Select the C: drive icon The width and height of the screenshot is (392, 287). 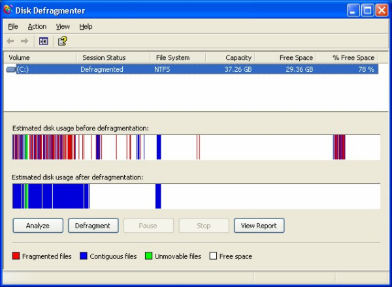(x=10, y=69)
